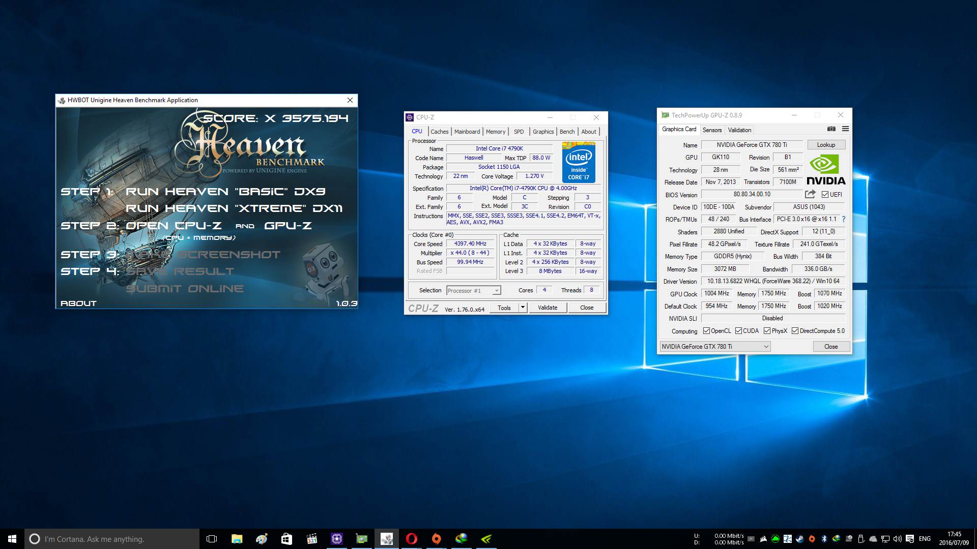Image resolution: width=977 pixels, height=549 pixels.
Task: Switch to the Sensors tab in GPU-Z
Action: pos(712,130)
